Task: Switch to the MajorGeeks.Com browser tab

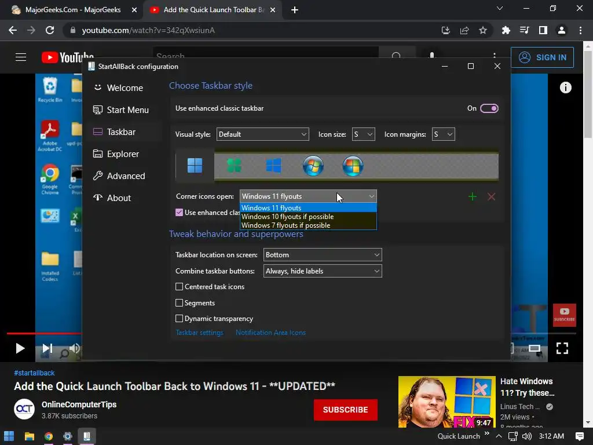Action: pos(72,10)
